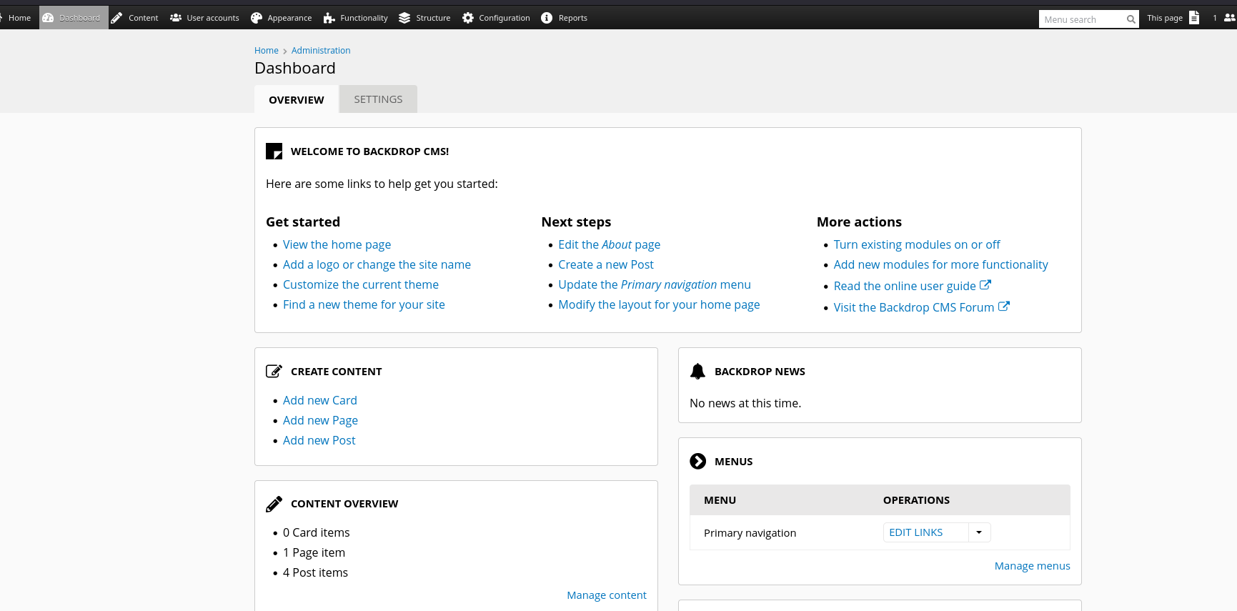Click Add new Page link

pos(320,420)
